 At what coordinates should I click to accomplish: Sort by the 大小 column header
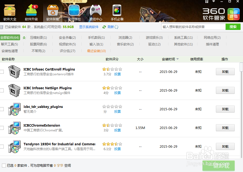click(x=140, y=59)
